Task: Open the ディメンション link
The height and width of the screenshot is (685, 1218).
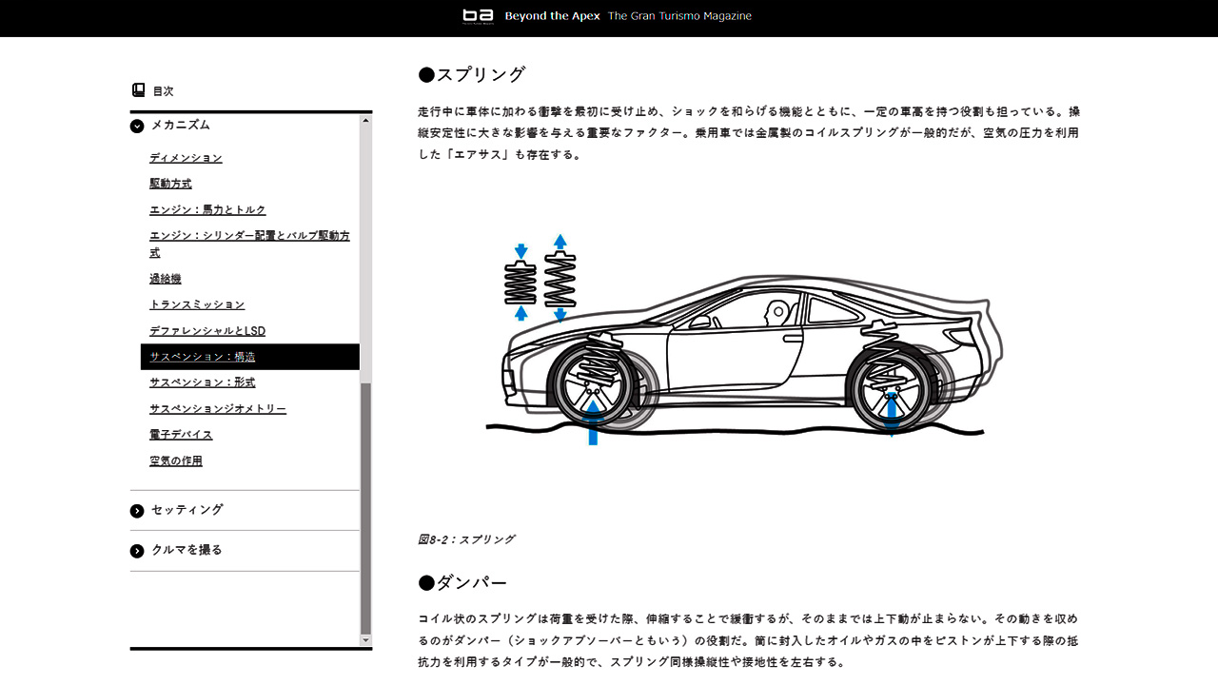Action: tap(186, 158)
